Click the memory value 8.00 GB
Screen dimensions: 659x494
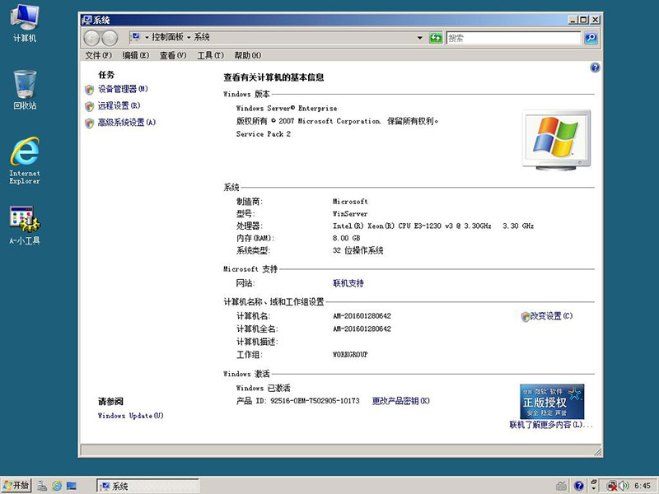(346, 238)
